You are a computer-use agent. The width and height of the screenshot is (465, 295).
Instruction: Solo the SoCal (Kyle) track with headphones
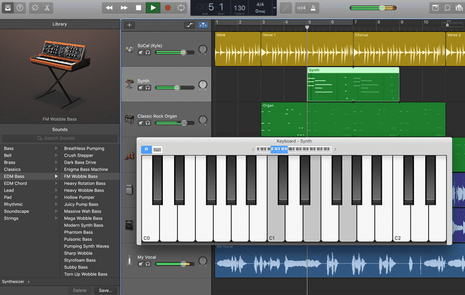coord(148,53)
